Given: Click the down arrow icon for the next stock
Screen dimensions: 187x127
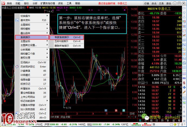Looking at the screenshot, I should click(184, 17).
